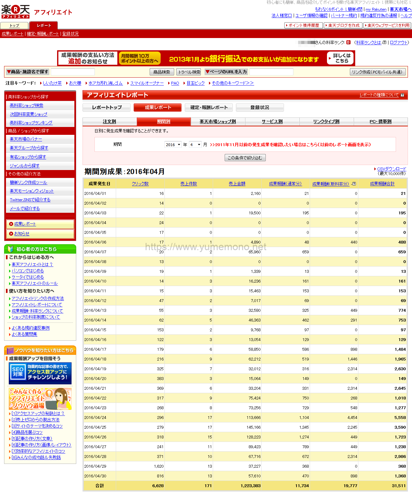Open 楽天市場のバナー sidebar link

point(26,139)
